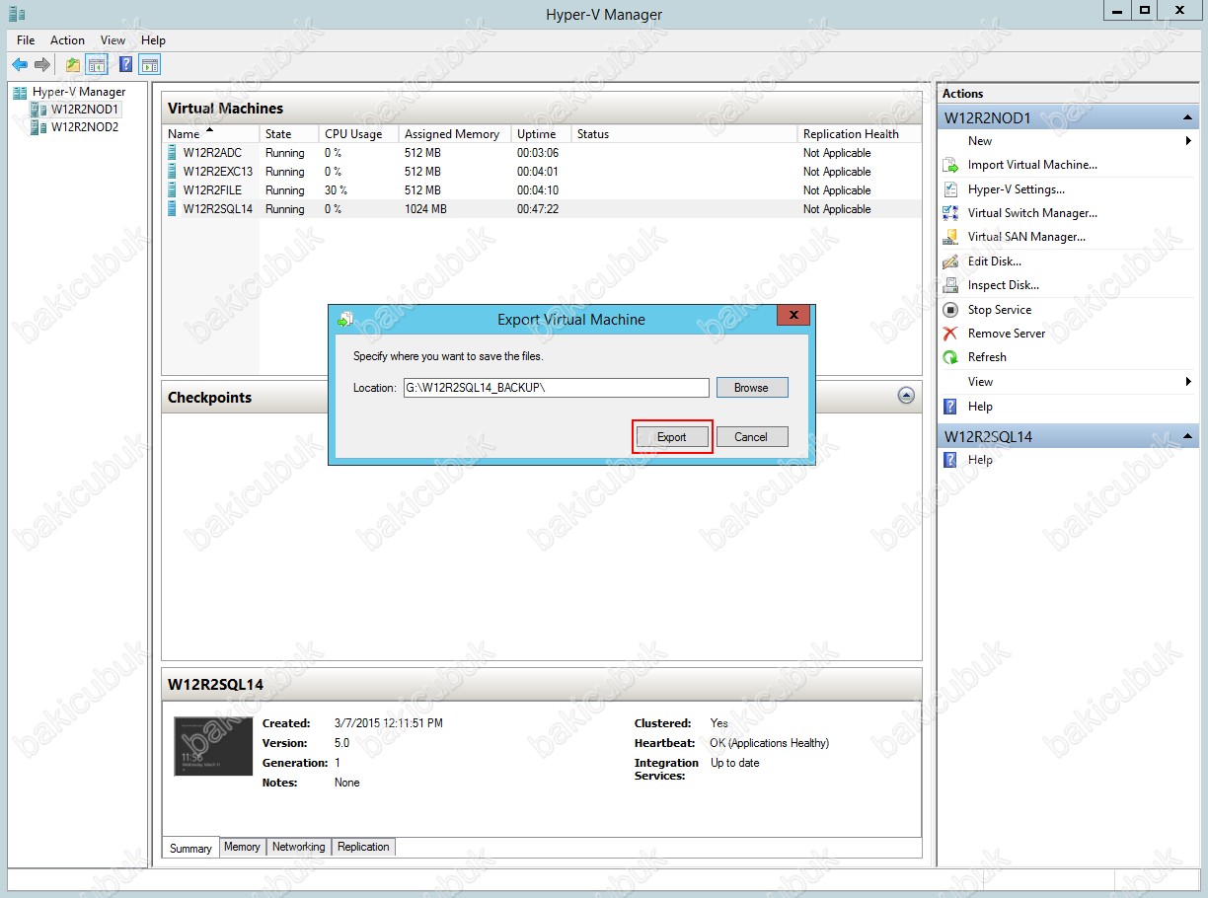Select W12R2NOD1 server in the tree
The height and width of the screenshot is (898, 1208).
[x=85, y=110]
